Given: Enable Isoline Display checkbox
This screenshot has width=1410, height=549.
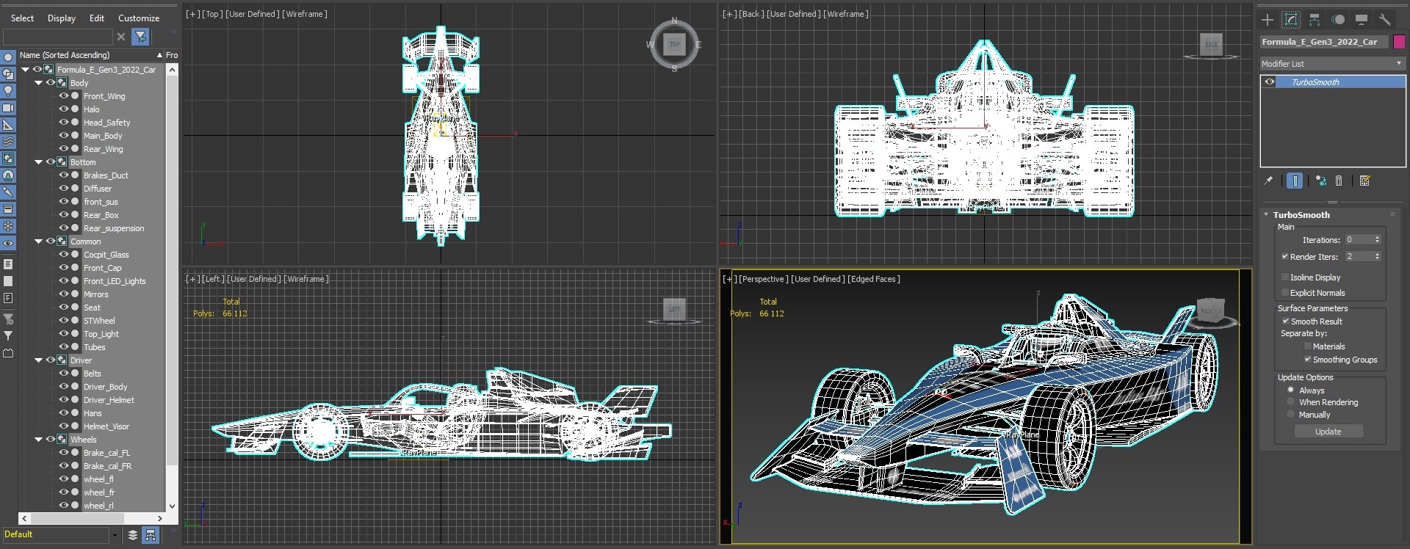Looking at the screenshot, I should [x=1285, y=277].
